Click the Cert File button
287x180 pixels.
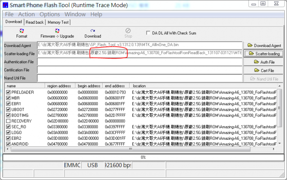[x=264, y=70]
